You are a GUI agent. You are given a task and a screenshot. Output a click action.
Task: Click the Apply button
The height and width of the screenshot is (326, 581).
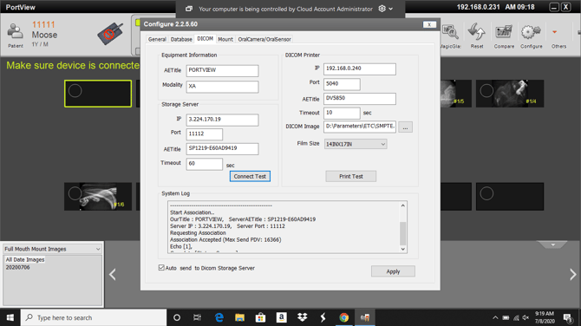(393, 271)
